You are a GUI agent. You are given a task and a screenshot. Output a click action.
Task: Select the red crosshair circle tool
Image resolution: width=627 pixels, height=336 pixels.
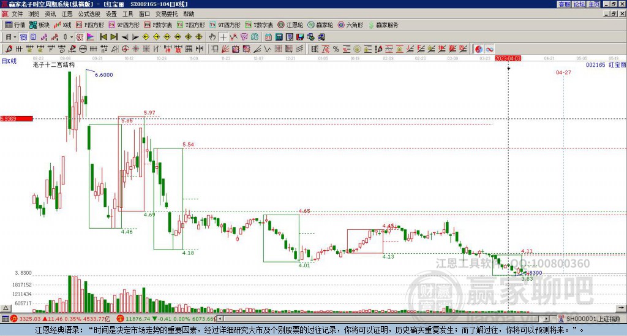tap(125, 49)
